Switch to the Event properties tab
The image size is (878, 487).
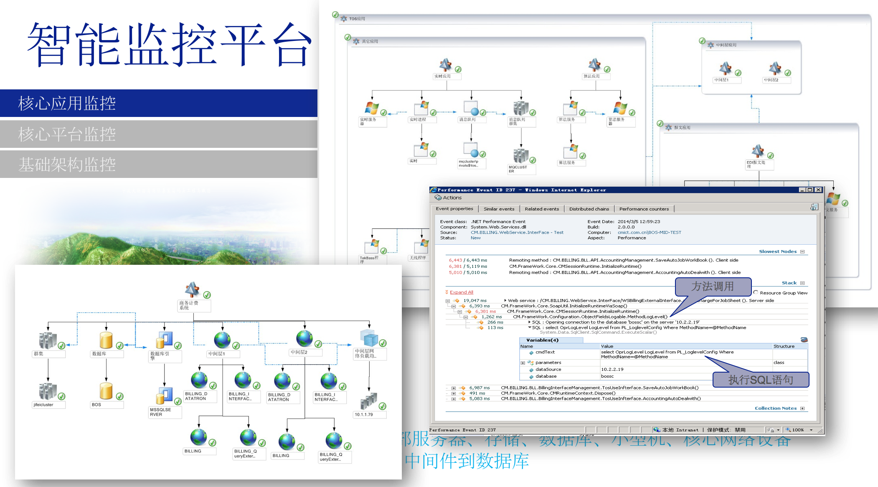(x=454, y=209)
